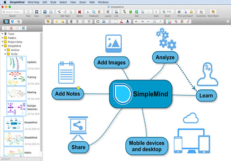This screenshot has height=161, width=231.
Task: Create new map from sidebar page icon
Action: 5,28
